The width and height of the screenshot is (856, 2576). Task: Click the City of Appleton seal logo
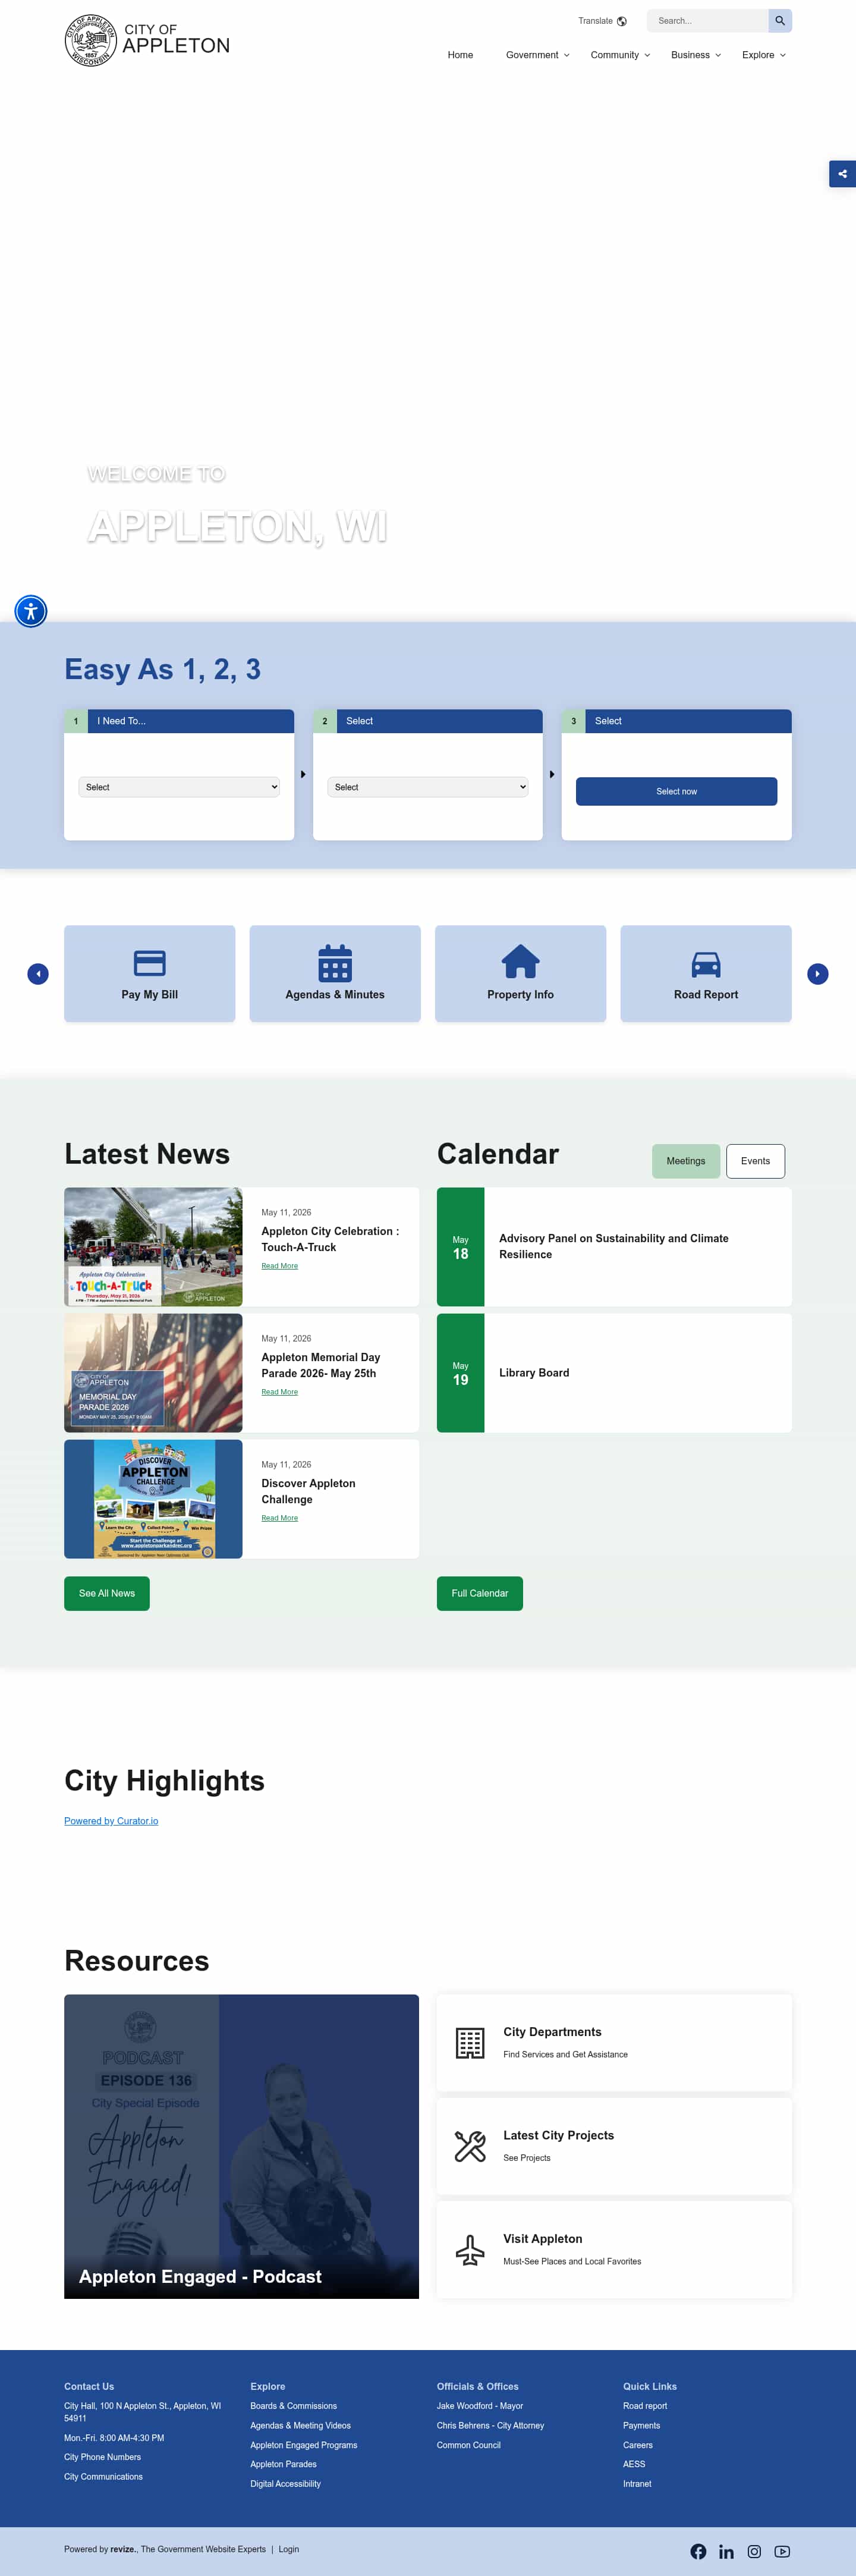90,40
